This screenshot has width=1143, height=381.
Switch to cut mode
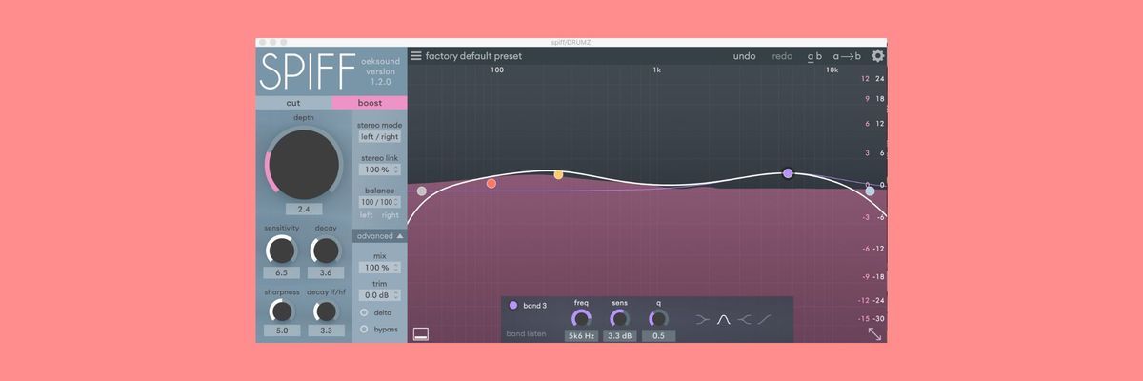pyautogui.click(x=293, y=103)
